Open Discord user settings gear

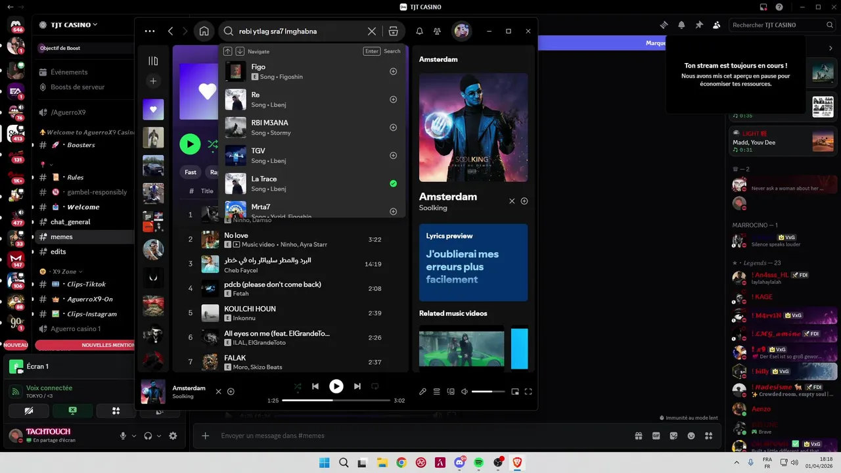173,436
